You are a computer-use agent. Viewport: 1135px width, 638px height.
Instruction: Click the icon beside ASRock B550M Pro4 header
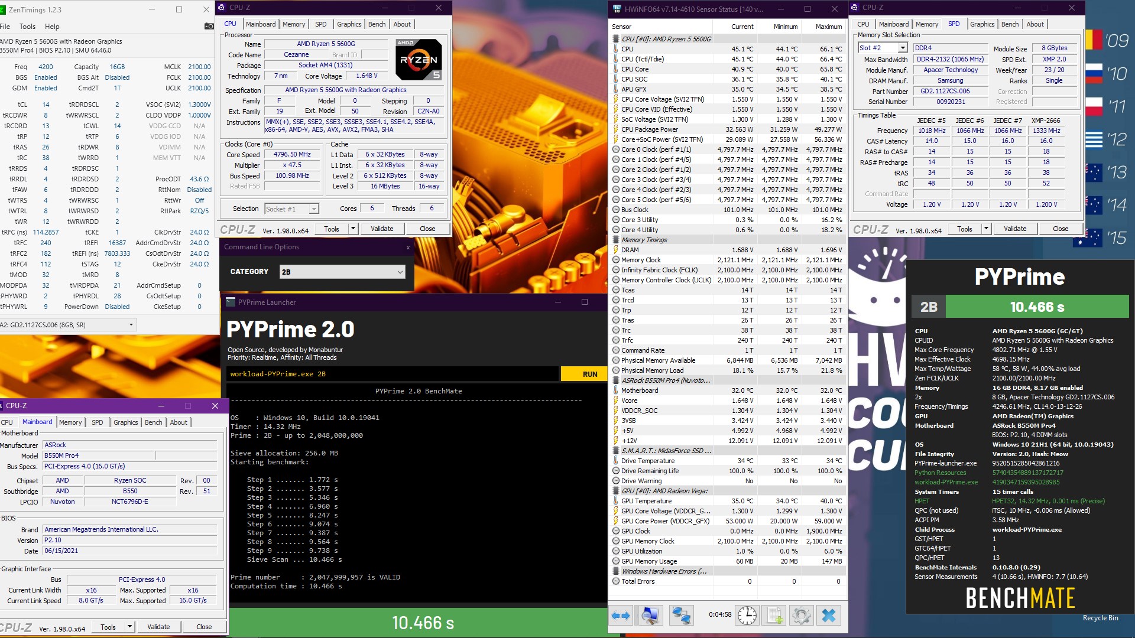pos(616,380)
